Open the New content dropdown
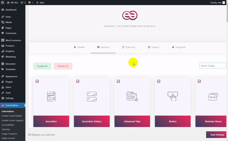The width and height of the screenshot is (228, 141). [40, 2]
